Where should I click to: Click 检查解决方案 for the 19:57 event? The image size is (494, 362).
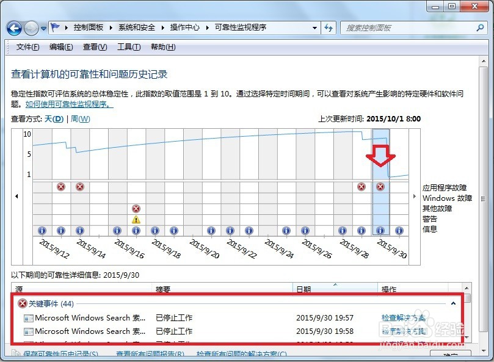[x=404, y=318]
